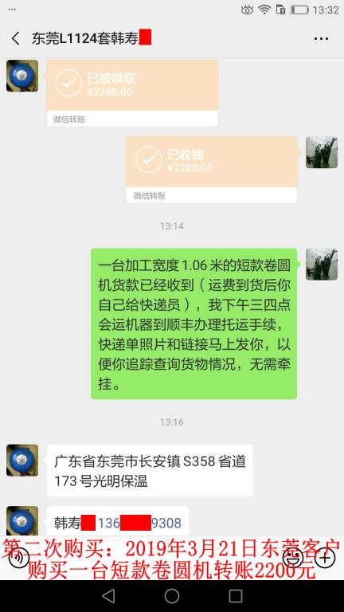
Task: Tap own avatar beside green message
Action: click(x=322, y=265)
